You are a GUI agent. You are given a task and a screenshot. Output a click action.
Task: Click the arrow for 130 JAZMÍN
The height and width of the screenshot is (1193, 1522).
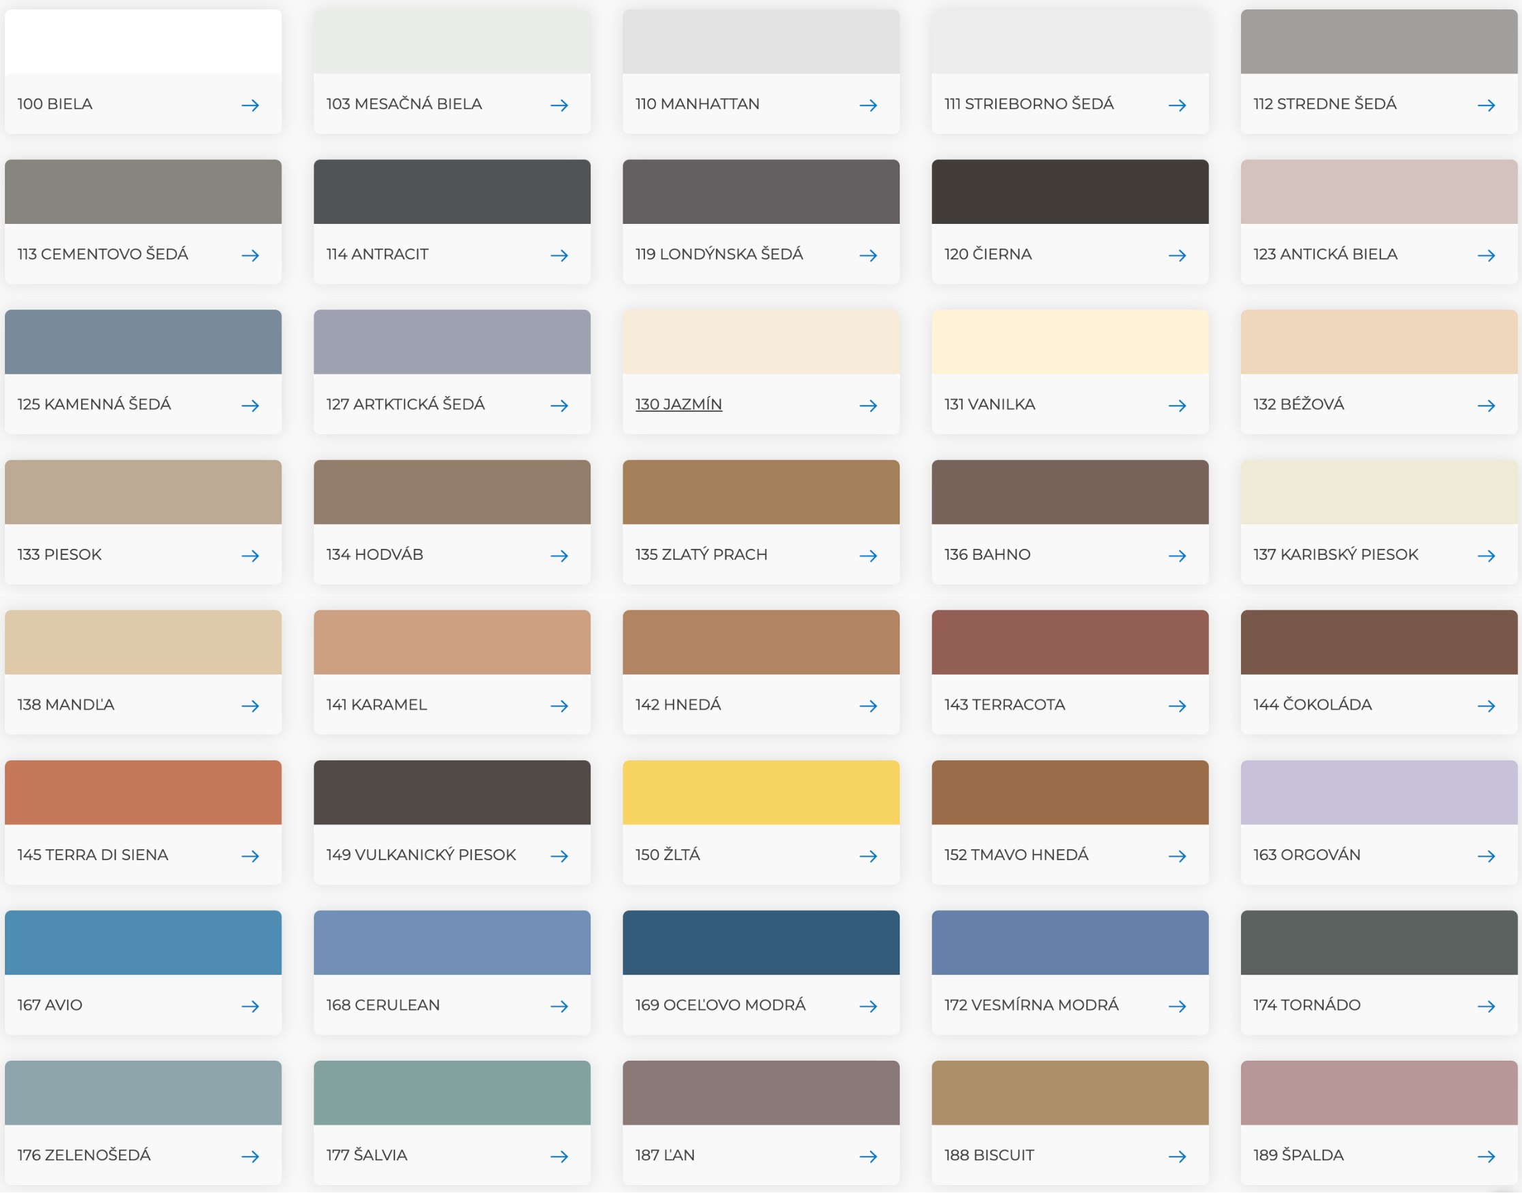(x=870, y=405)
